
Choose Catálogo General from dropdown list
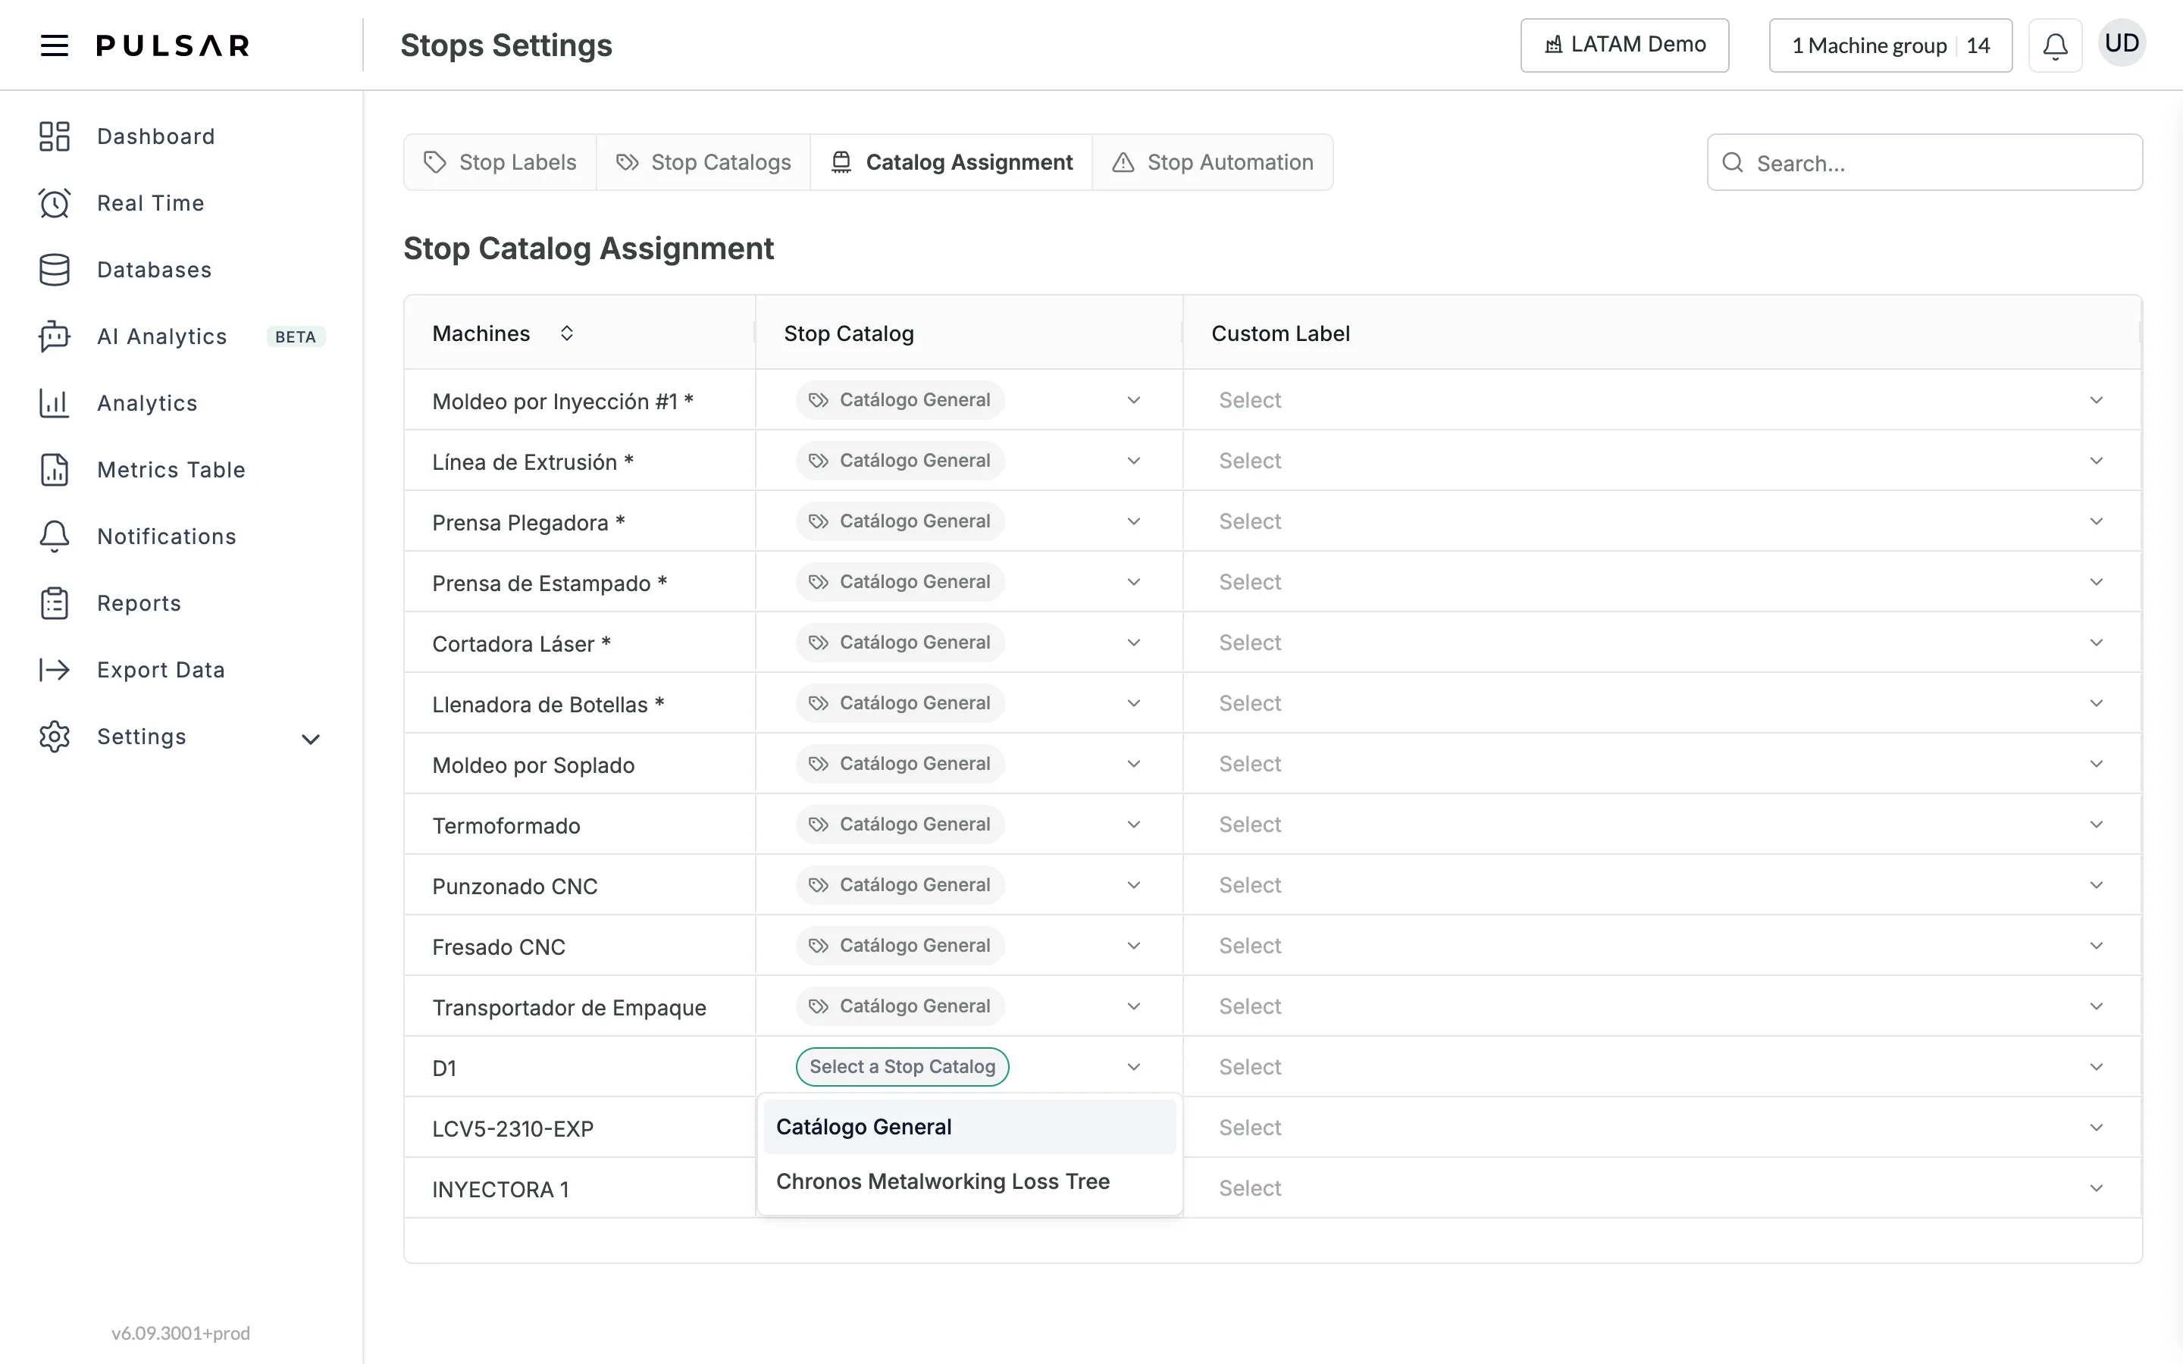coord(969,1127)
